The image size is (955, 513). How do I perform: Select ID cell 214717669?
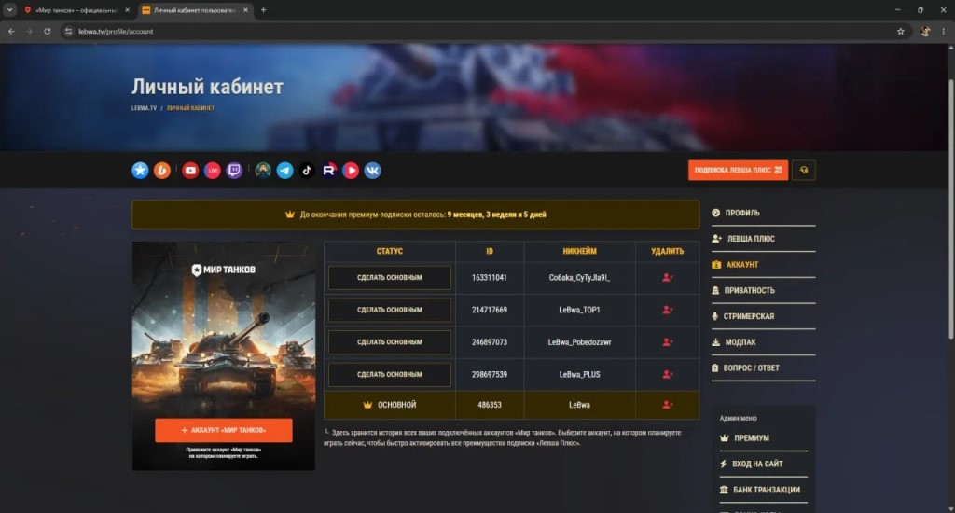(489, 310)
